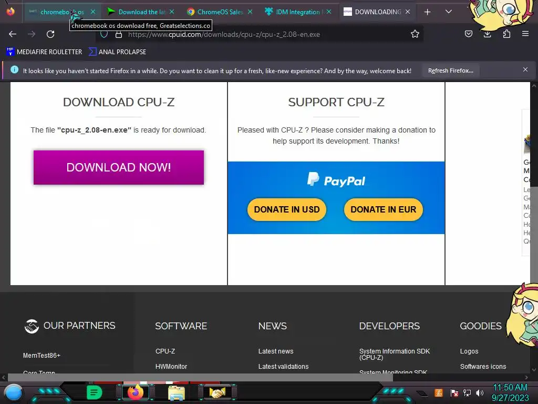Switch to the 'chromebook os' tab
538x404 pixels.
(62, 12)
